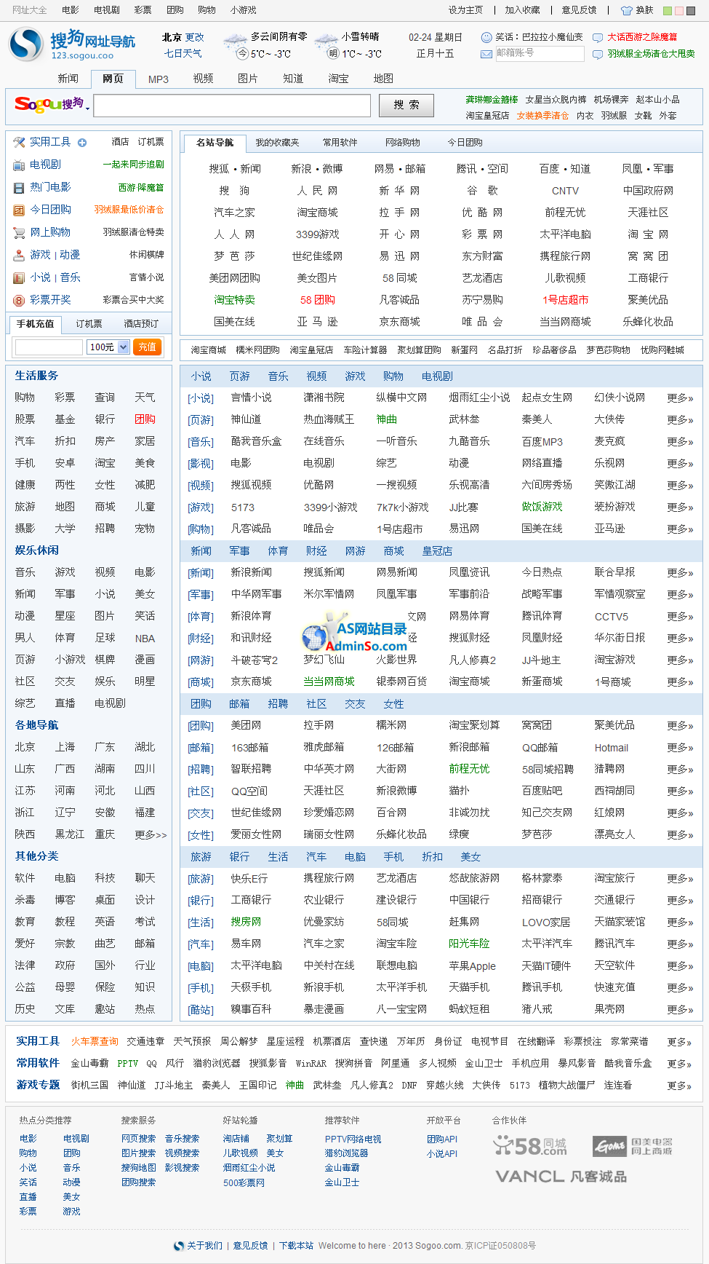Click the envelope mail icon
The height and width of the screenshot is (1264, 709).
click(x=486, y=54)
